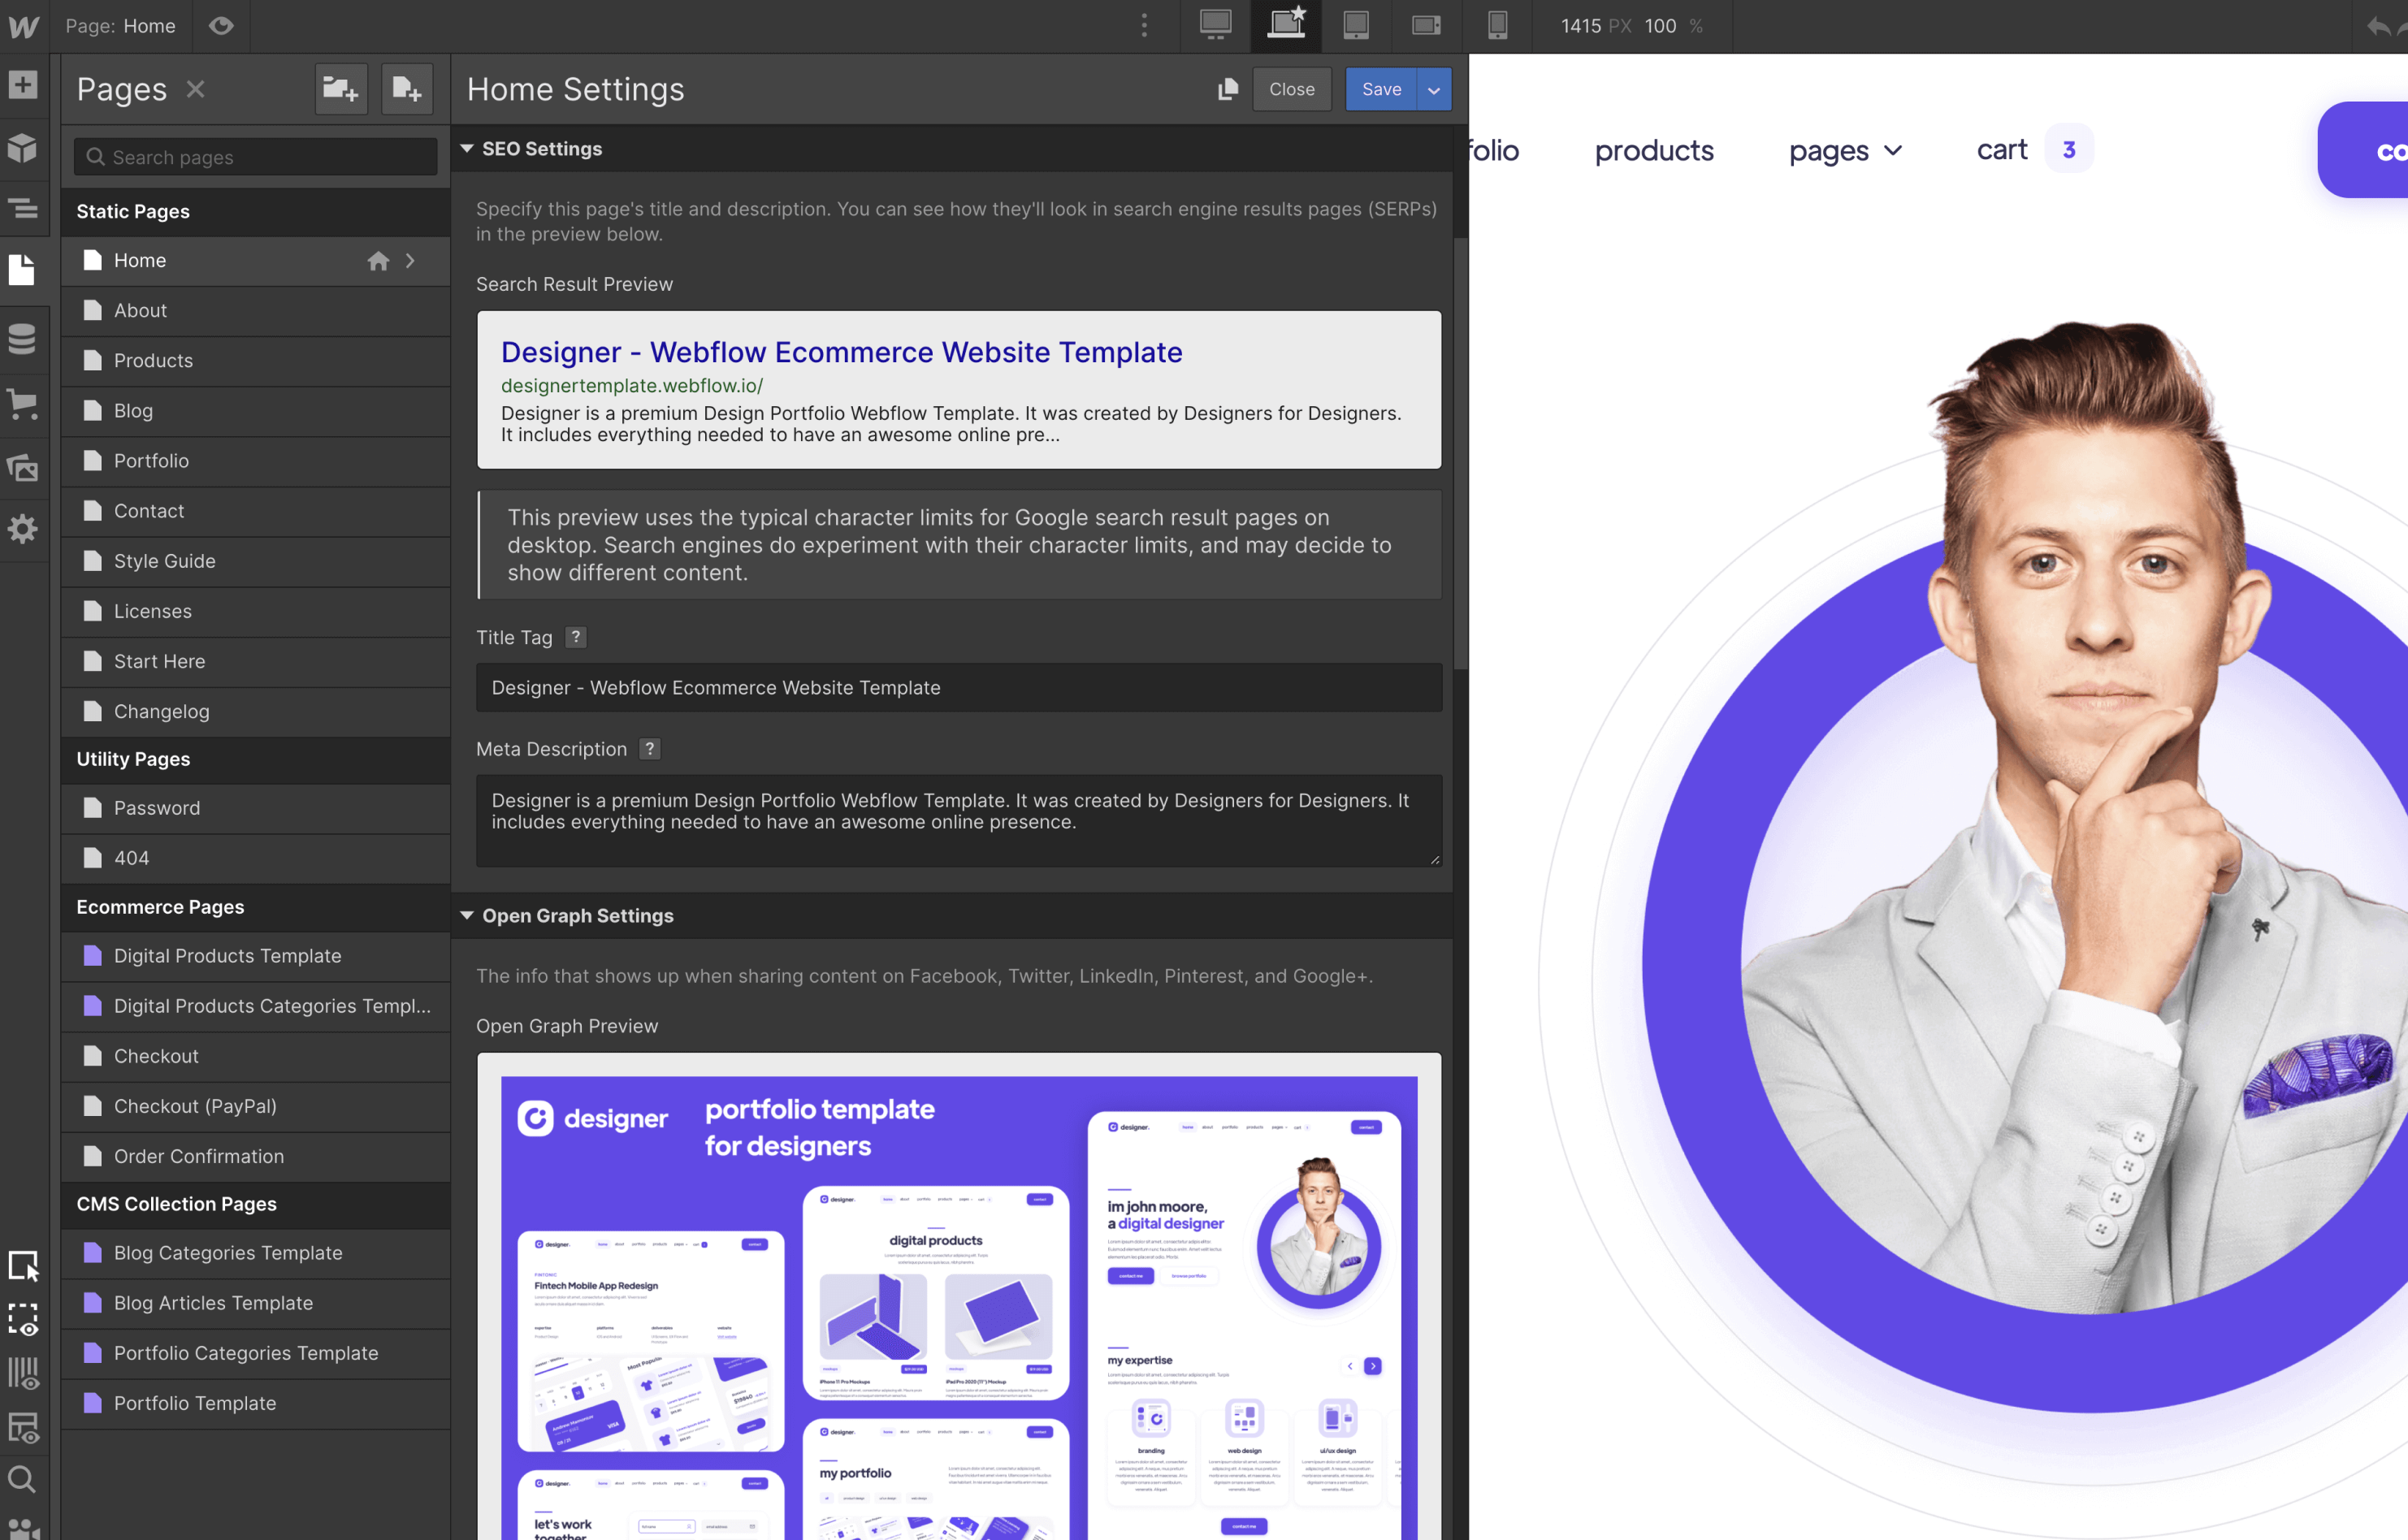2408x1540 pixels.
Task: Click the Save button
Action: [x=1381, y=90]
